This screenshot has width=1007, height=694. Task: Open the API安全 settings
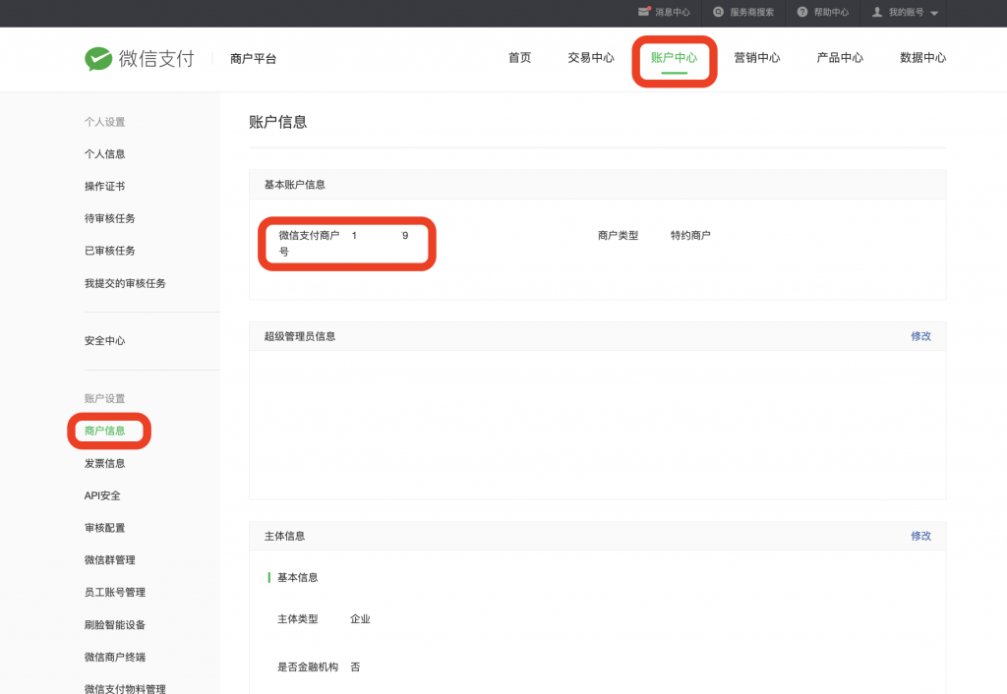101,494
